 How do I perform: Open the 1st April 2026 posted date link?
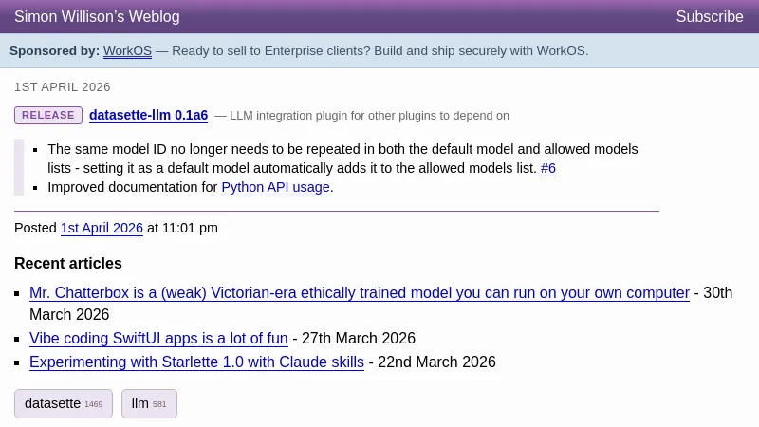click(x=102, y=229)
